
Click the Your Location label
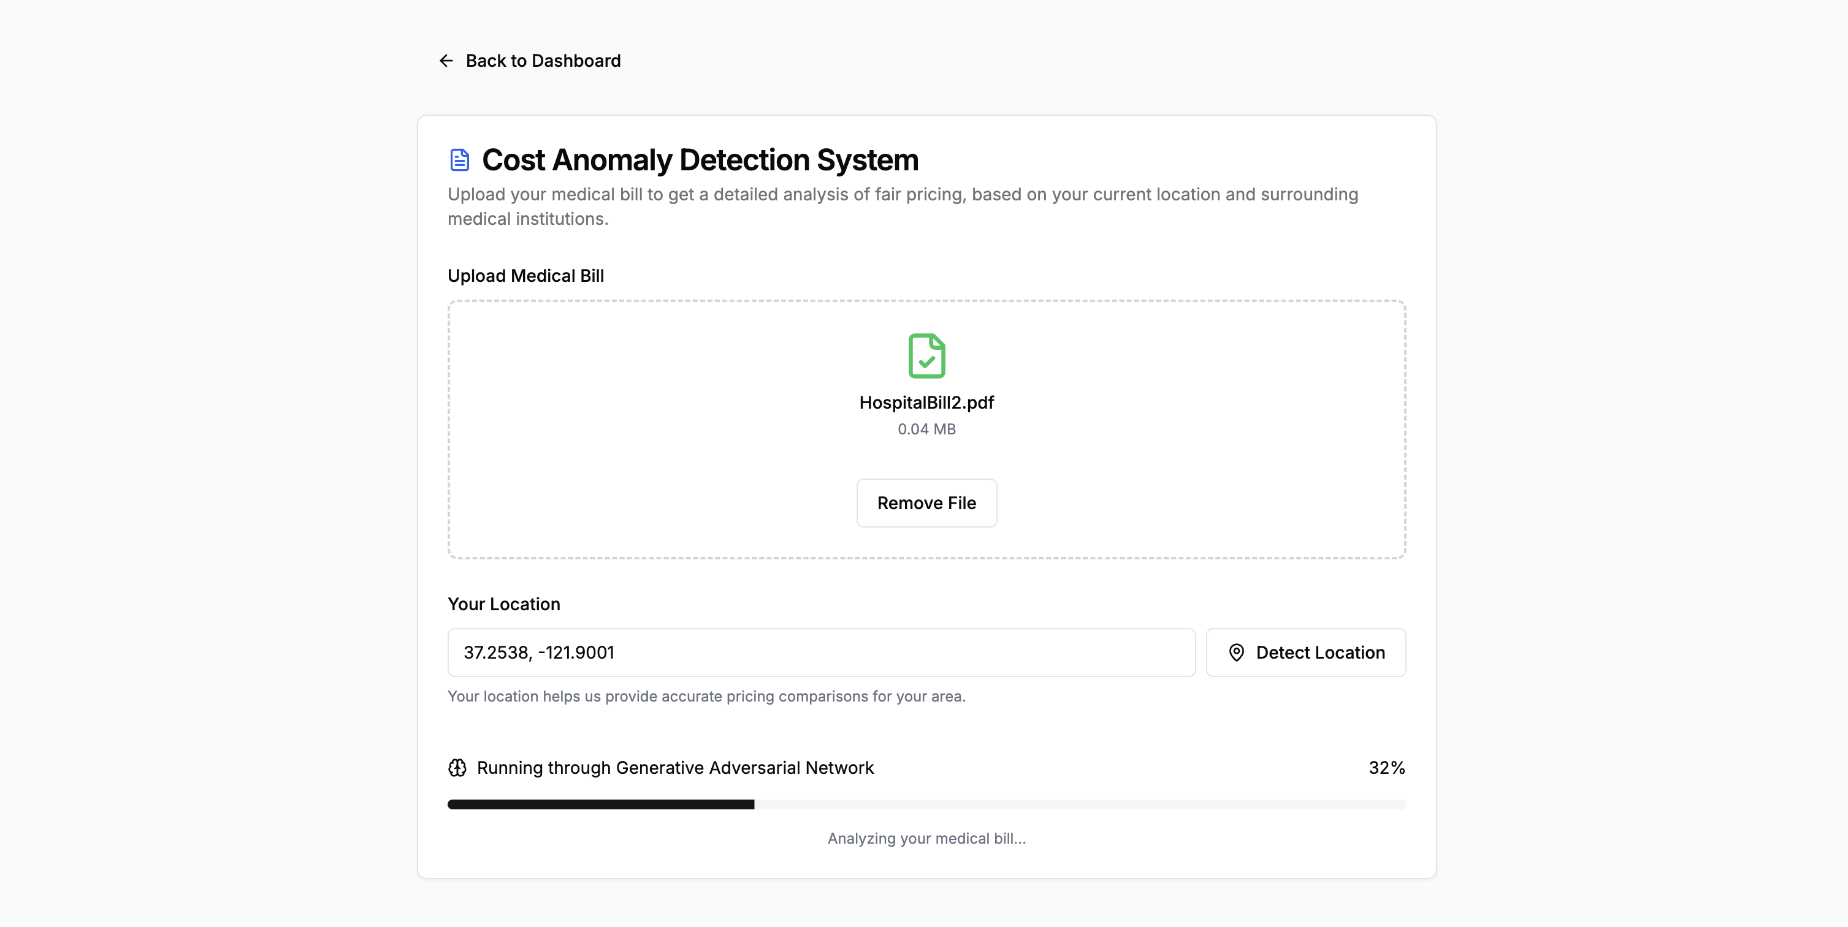pos(503,604)
